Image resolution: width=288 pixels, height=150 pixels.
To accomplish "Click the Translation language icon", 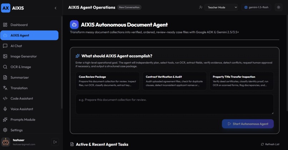I will tap(5, 88).
